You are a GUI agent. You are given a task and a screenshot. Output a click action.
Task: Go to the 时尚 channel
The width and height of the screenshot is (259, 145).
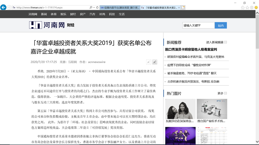coord(102,14)
